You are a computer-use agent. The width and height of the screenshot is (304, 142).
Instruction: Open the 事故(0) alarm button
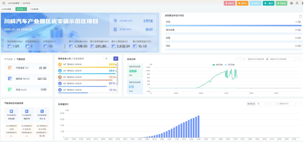click(229, 3)
